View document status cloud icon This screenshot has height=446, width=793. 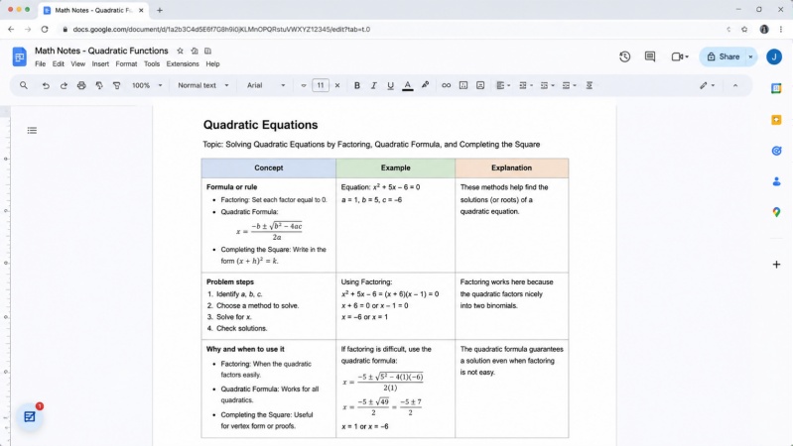coord(207,51)
